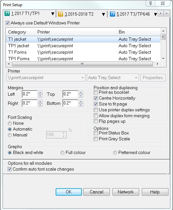Click the tab scroll left arrow
Screen dimensions: 173x210
pos(161,13)
